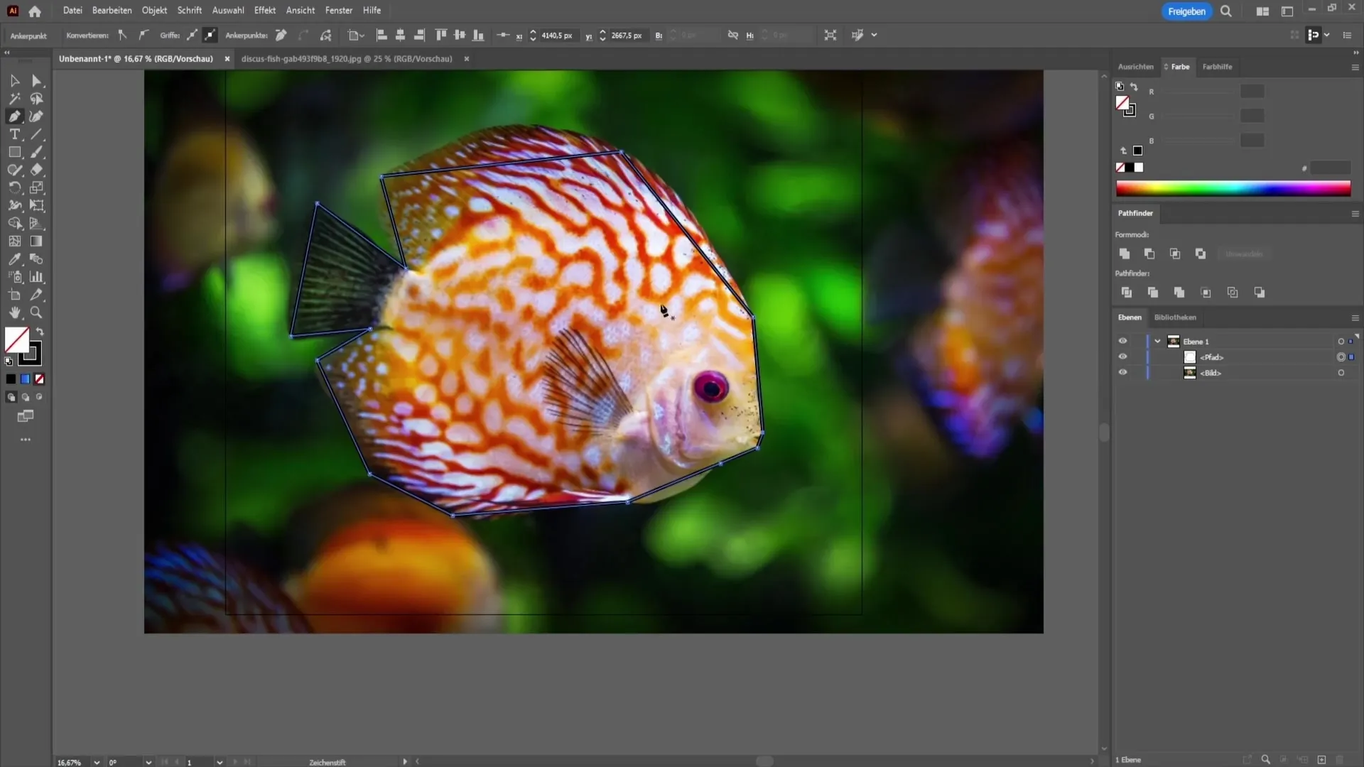This screenshot has height=767, width=1364.
Task: Hide the Ebene 1 layer
Action: (x=1122, y=341)
